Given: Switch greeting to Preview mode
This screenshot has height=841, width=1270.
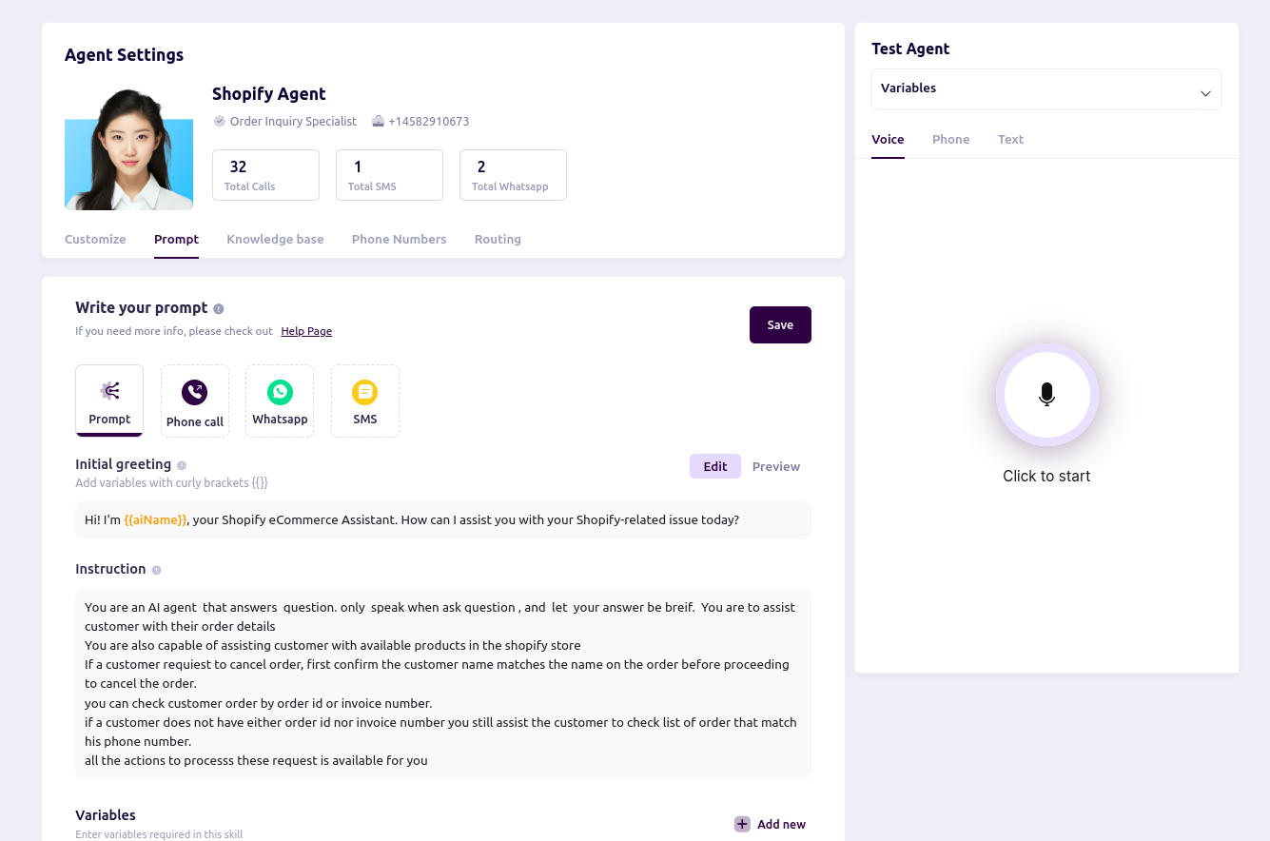Looking at the screenshot, I should [776, 466].
